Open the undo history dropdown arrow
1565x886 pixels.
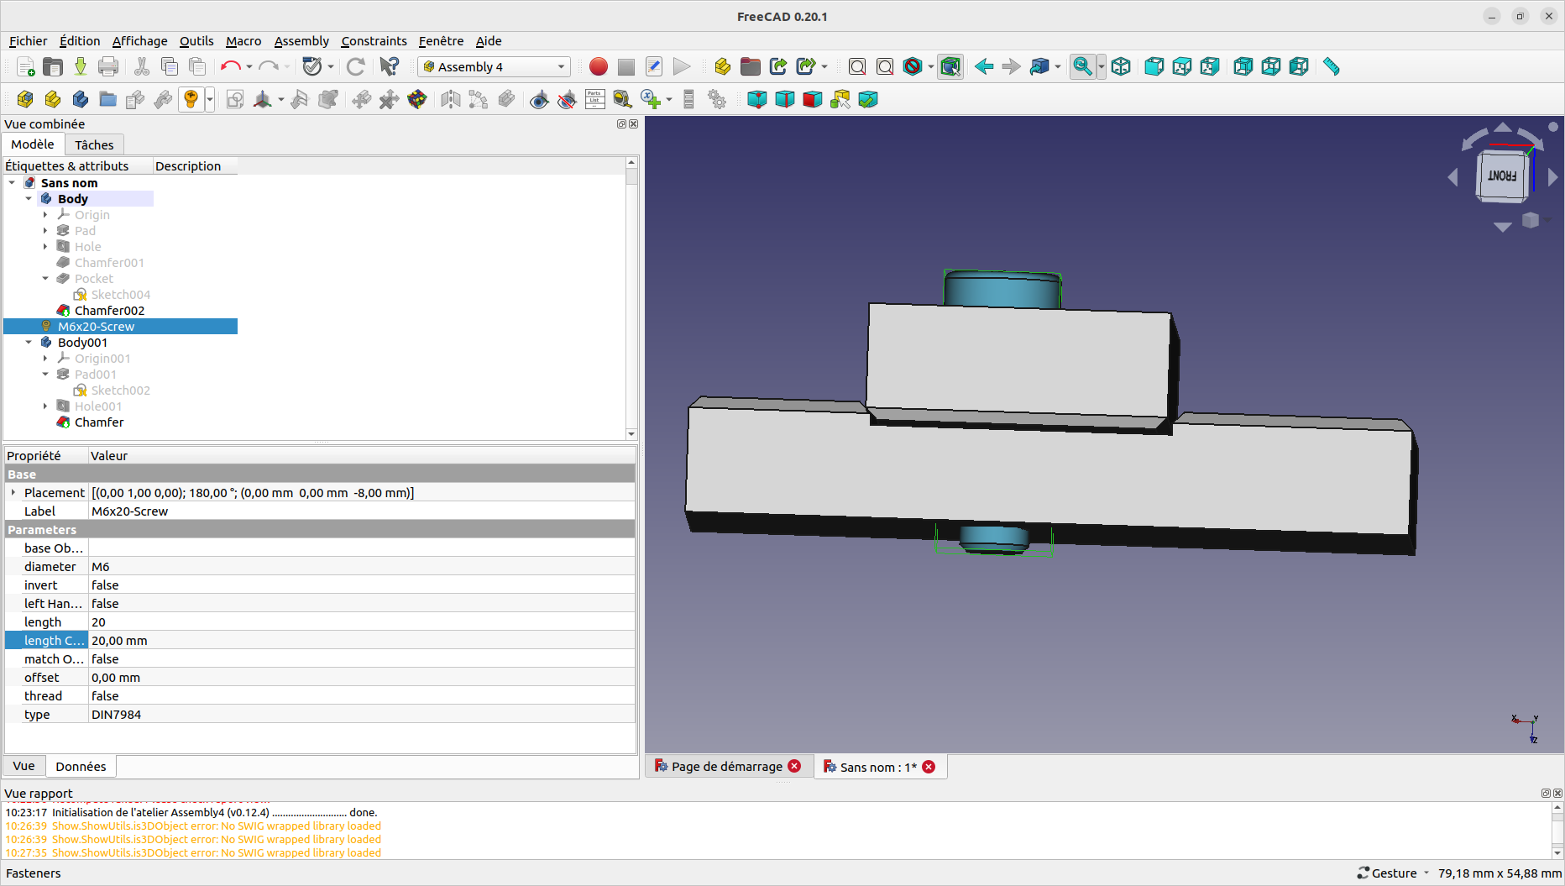coord(249,66)
